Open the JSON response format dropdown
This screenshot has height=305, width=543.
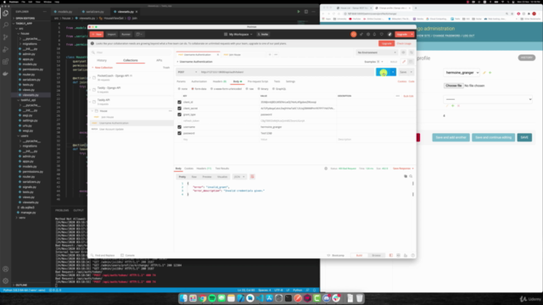(239, 177)
